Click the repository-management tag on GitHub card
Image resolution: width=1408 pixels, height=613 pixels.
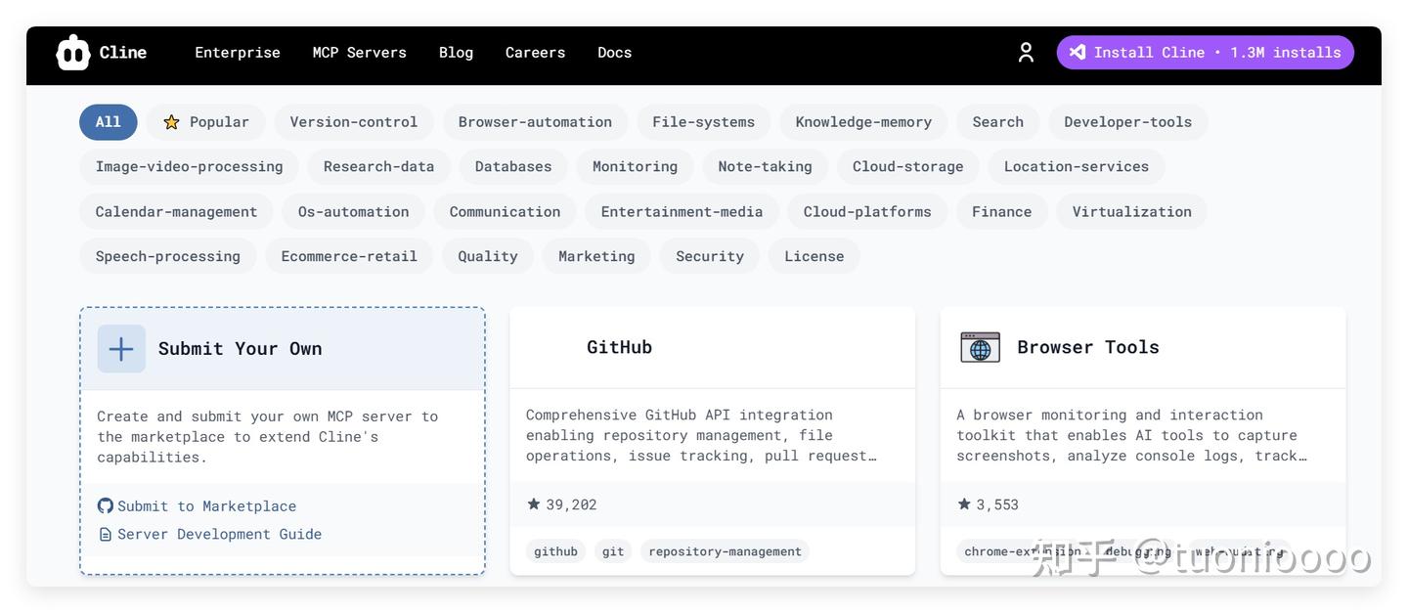725,551
